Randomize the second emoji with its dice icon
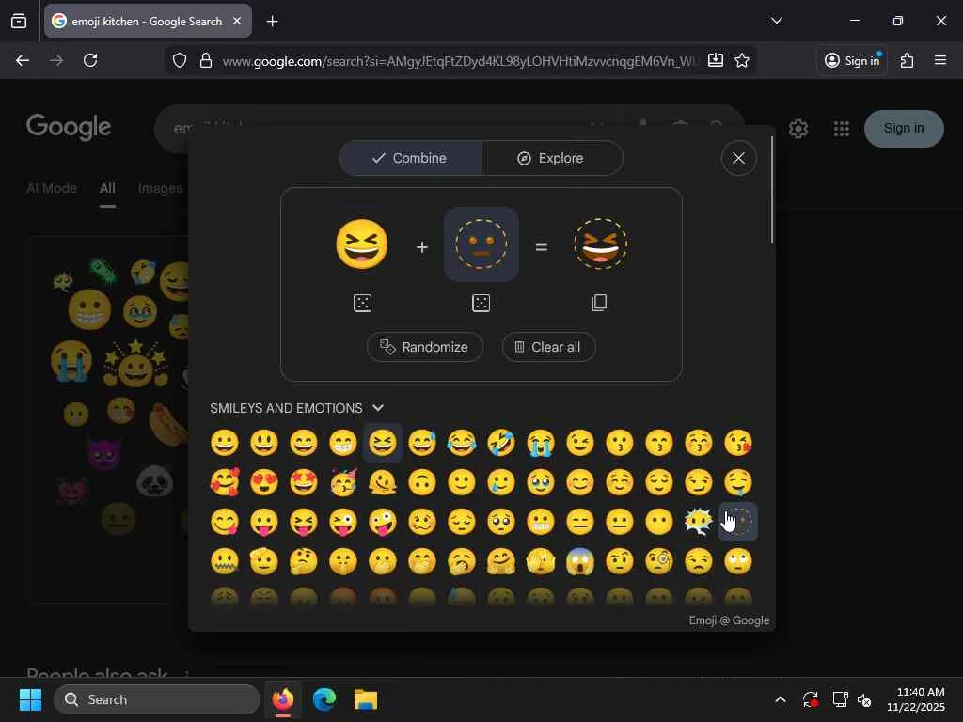Image resolution: width=963 pixels, height=722 pixels. 481,303
